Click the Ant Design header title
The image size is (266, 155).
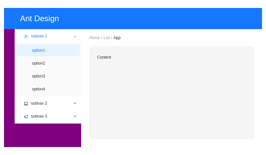[x=39, y=19]
